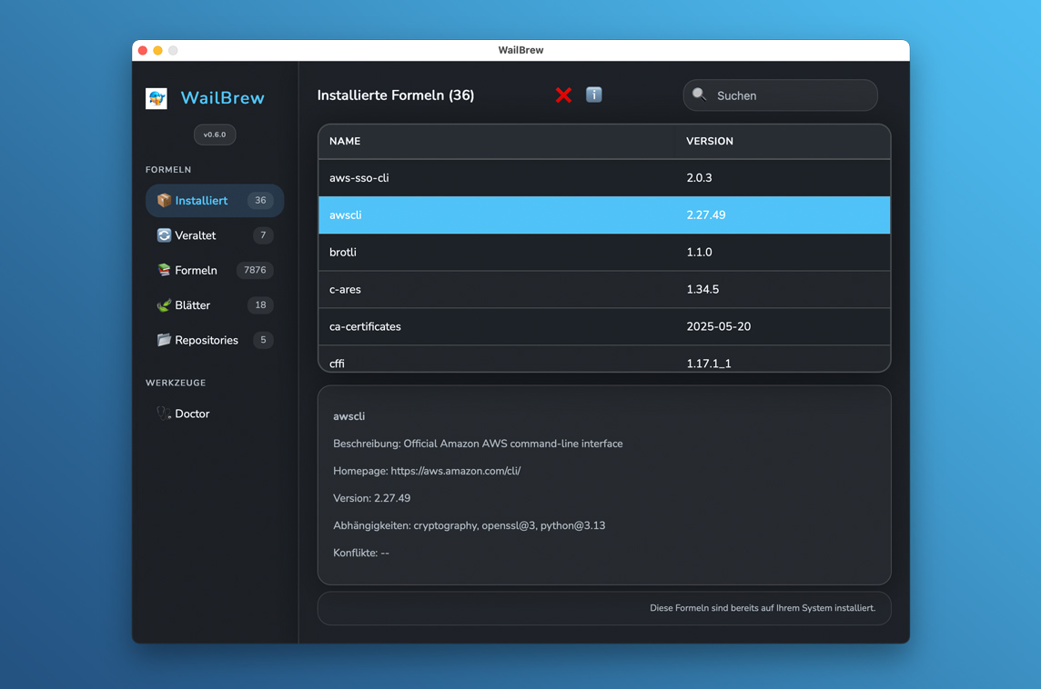Click the Installiert package box icon

164,200
